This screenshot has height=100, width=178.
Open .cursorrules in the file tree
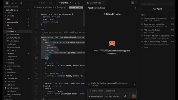coord(12,78)
